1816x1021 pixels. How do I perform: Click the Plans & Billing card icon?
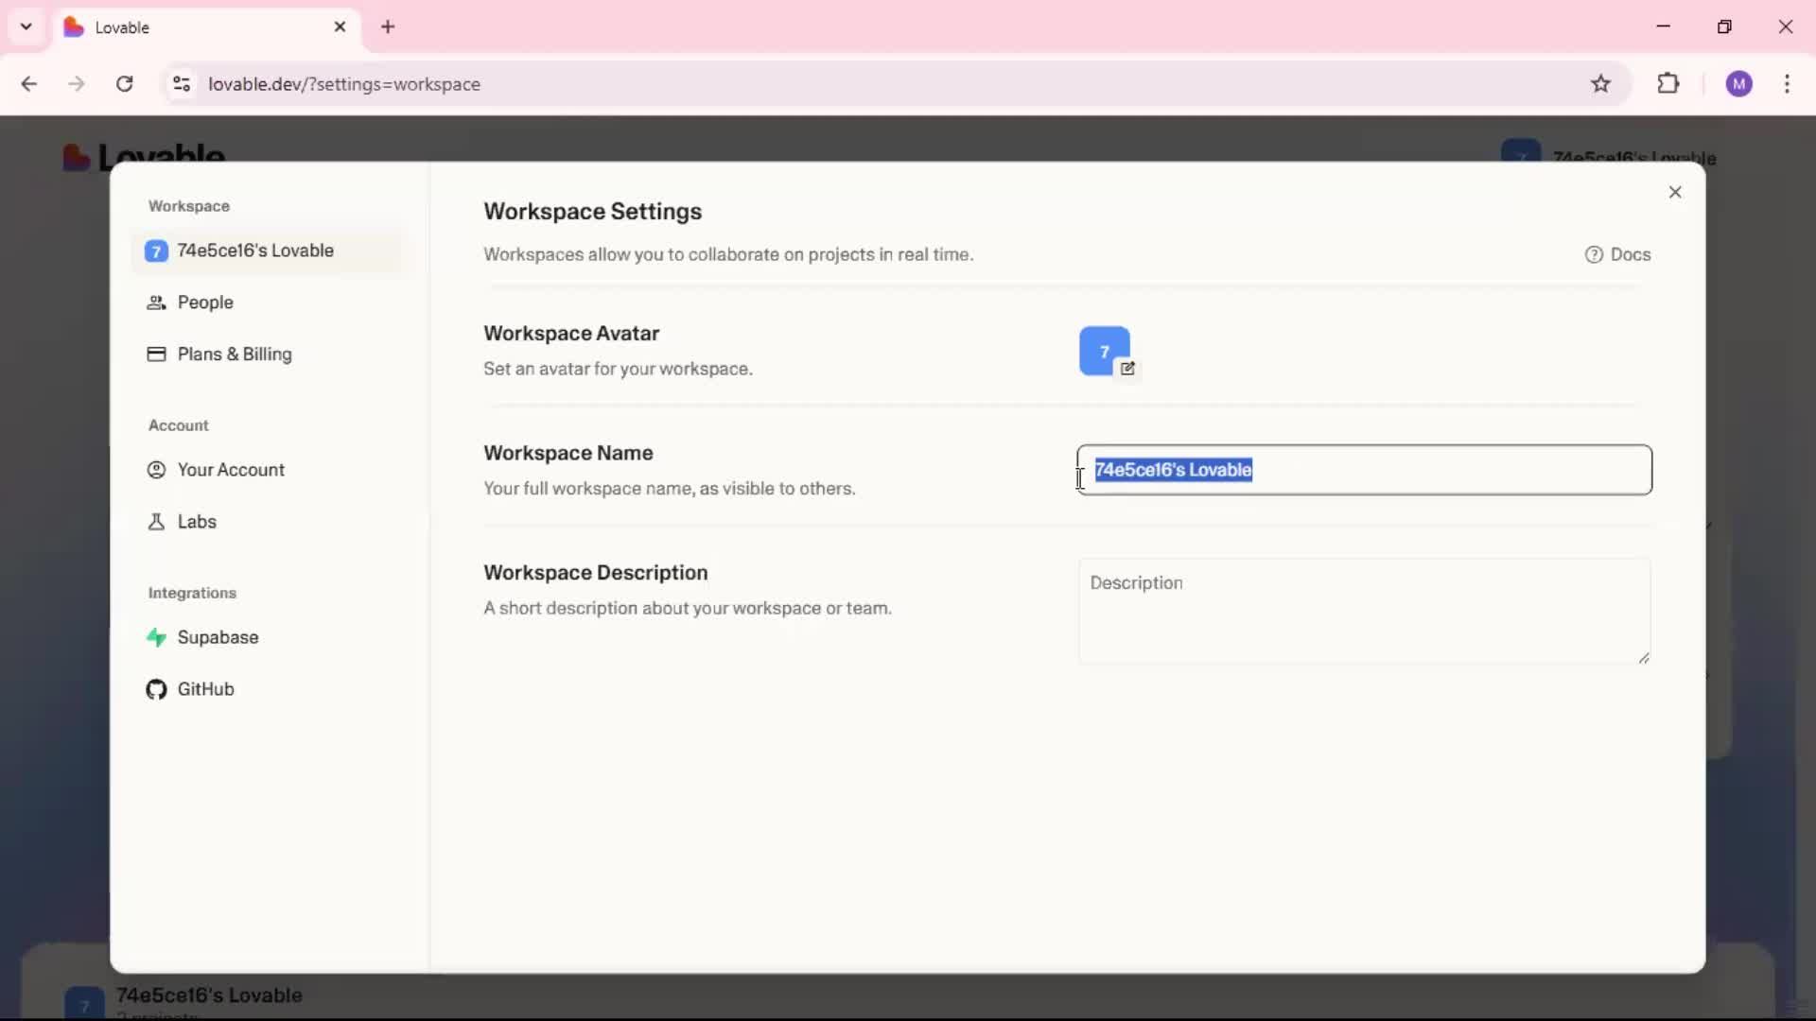156,355
